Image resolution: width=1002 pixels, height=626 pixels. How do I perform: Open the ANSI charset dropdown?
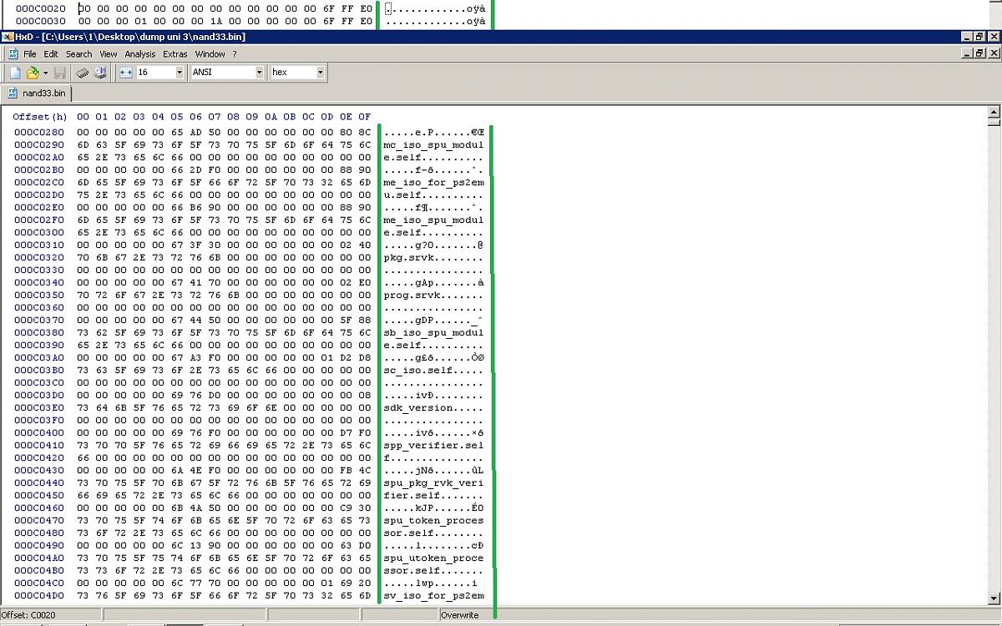tap(260, 73)
